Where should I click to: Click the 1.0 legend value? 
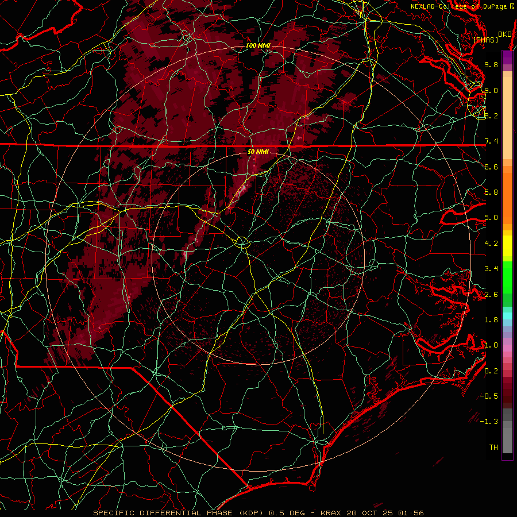pyautogui.click(x=491, y=345)
